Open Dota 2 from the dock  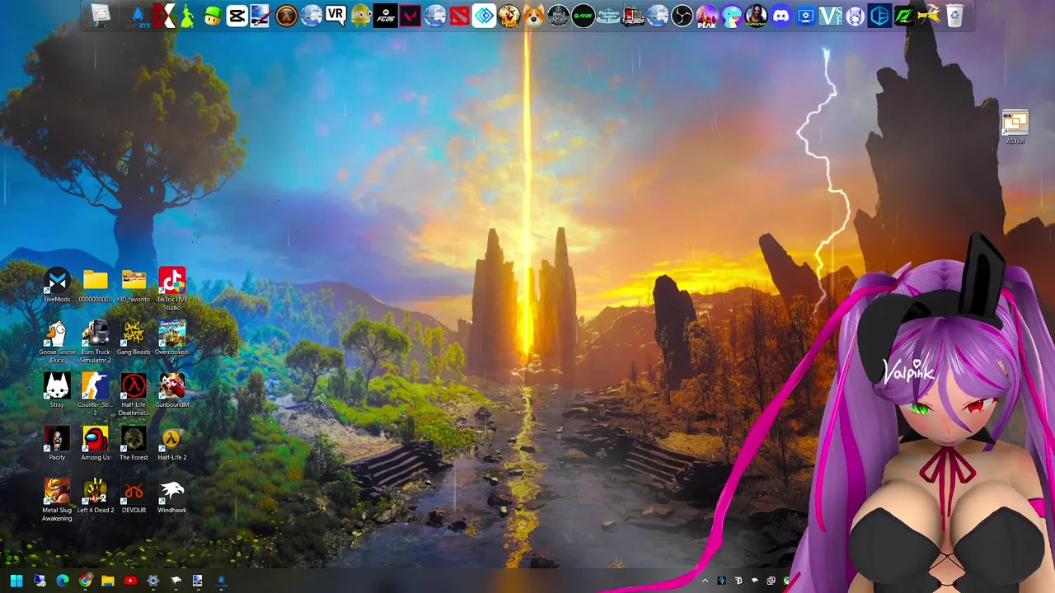tap(459, 16)
